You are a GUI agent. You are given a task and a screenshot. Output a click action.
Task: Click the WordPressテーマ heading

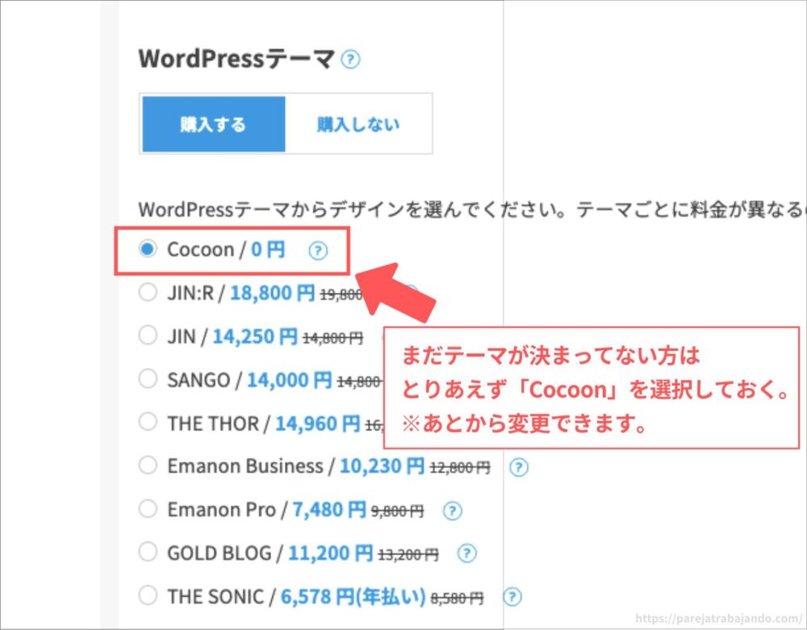coord(237,59)
